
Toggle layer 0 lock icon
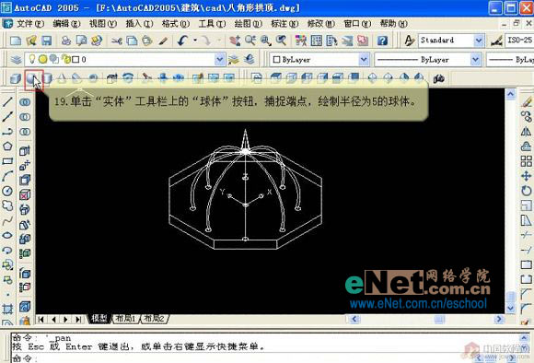[x=66, y=59]
